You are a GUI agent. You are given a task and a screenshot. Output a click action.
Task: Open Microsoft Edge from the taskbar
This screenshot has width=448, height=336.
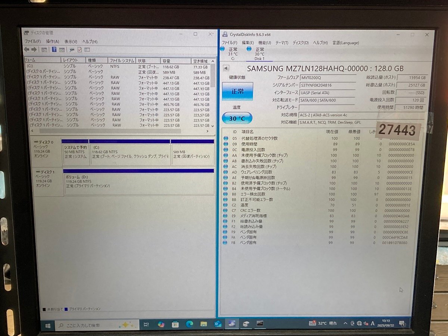189,324
